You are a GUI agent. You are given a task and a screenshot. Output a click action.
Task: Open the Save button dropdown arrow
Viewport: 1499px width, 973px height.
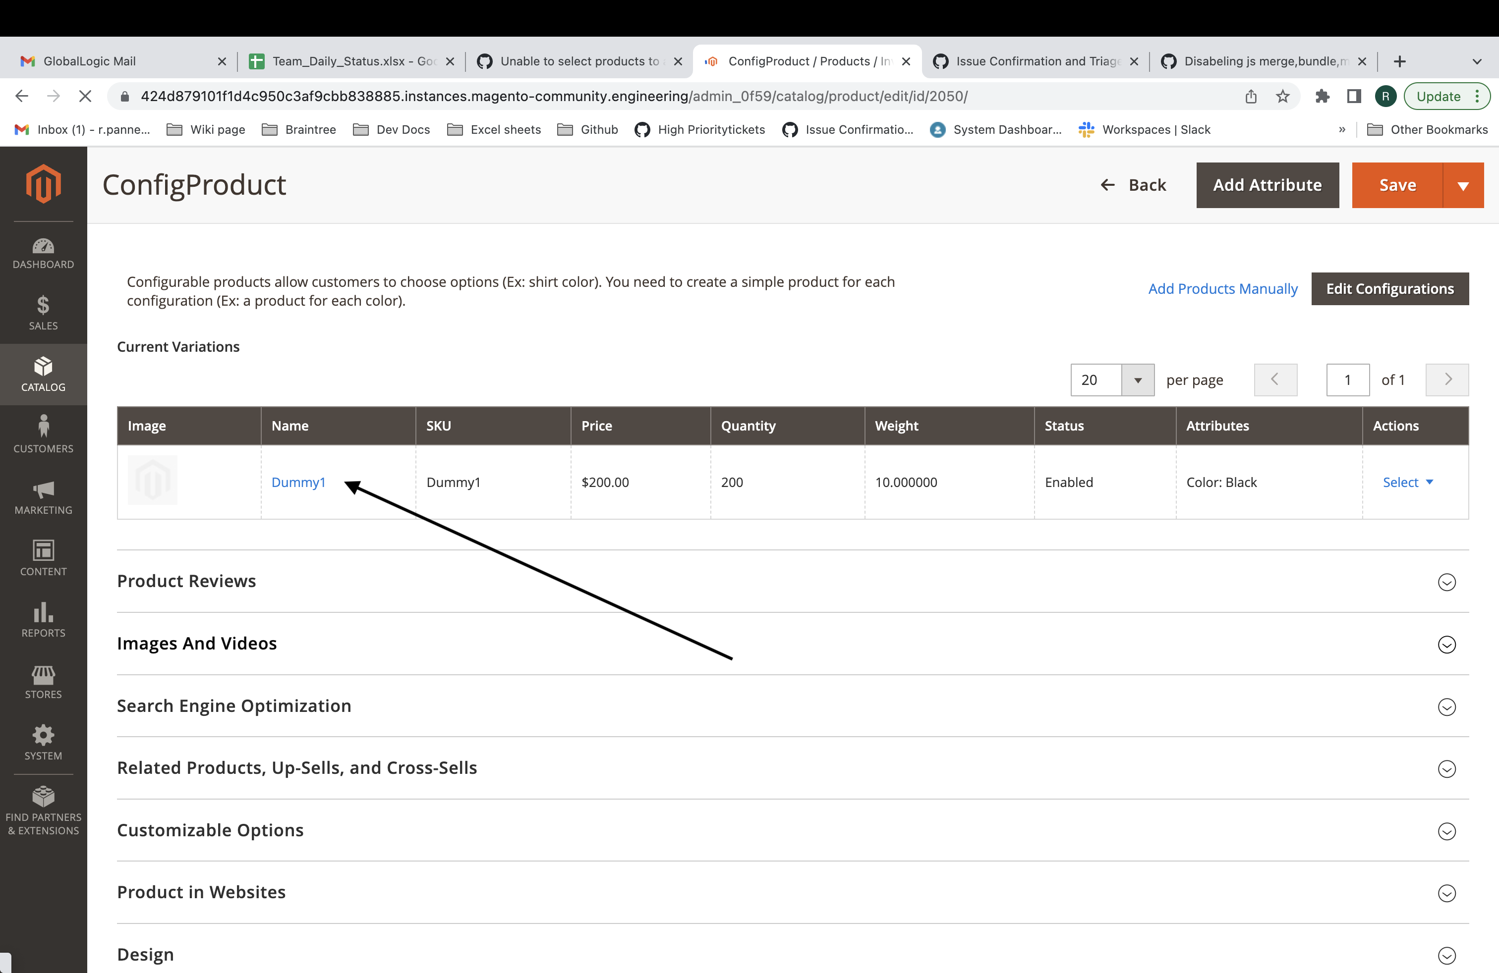[1464, 185]
